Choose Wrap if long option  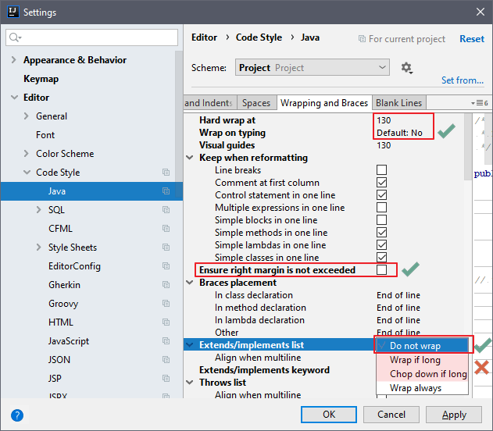(422, 360)
